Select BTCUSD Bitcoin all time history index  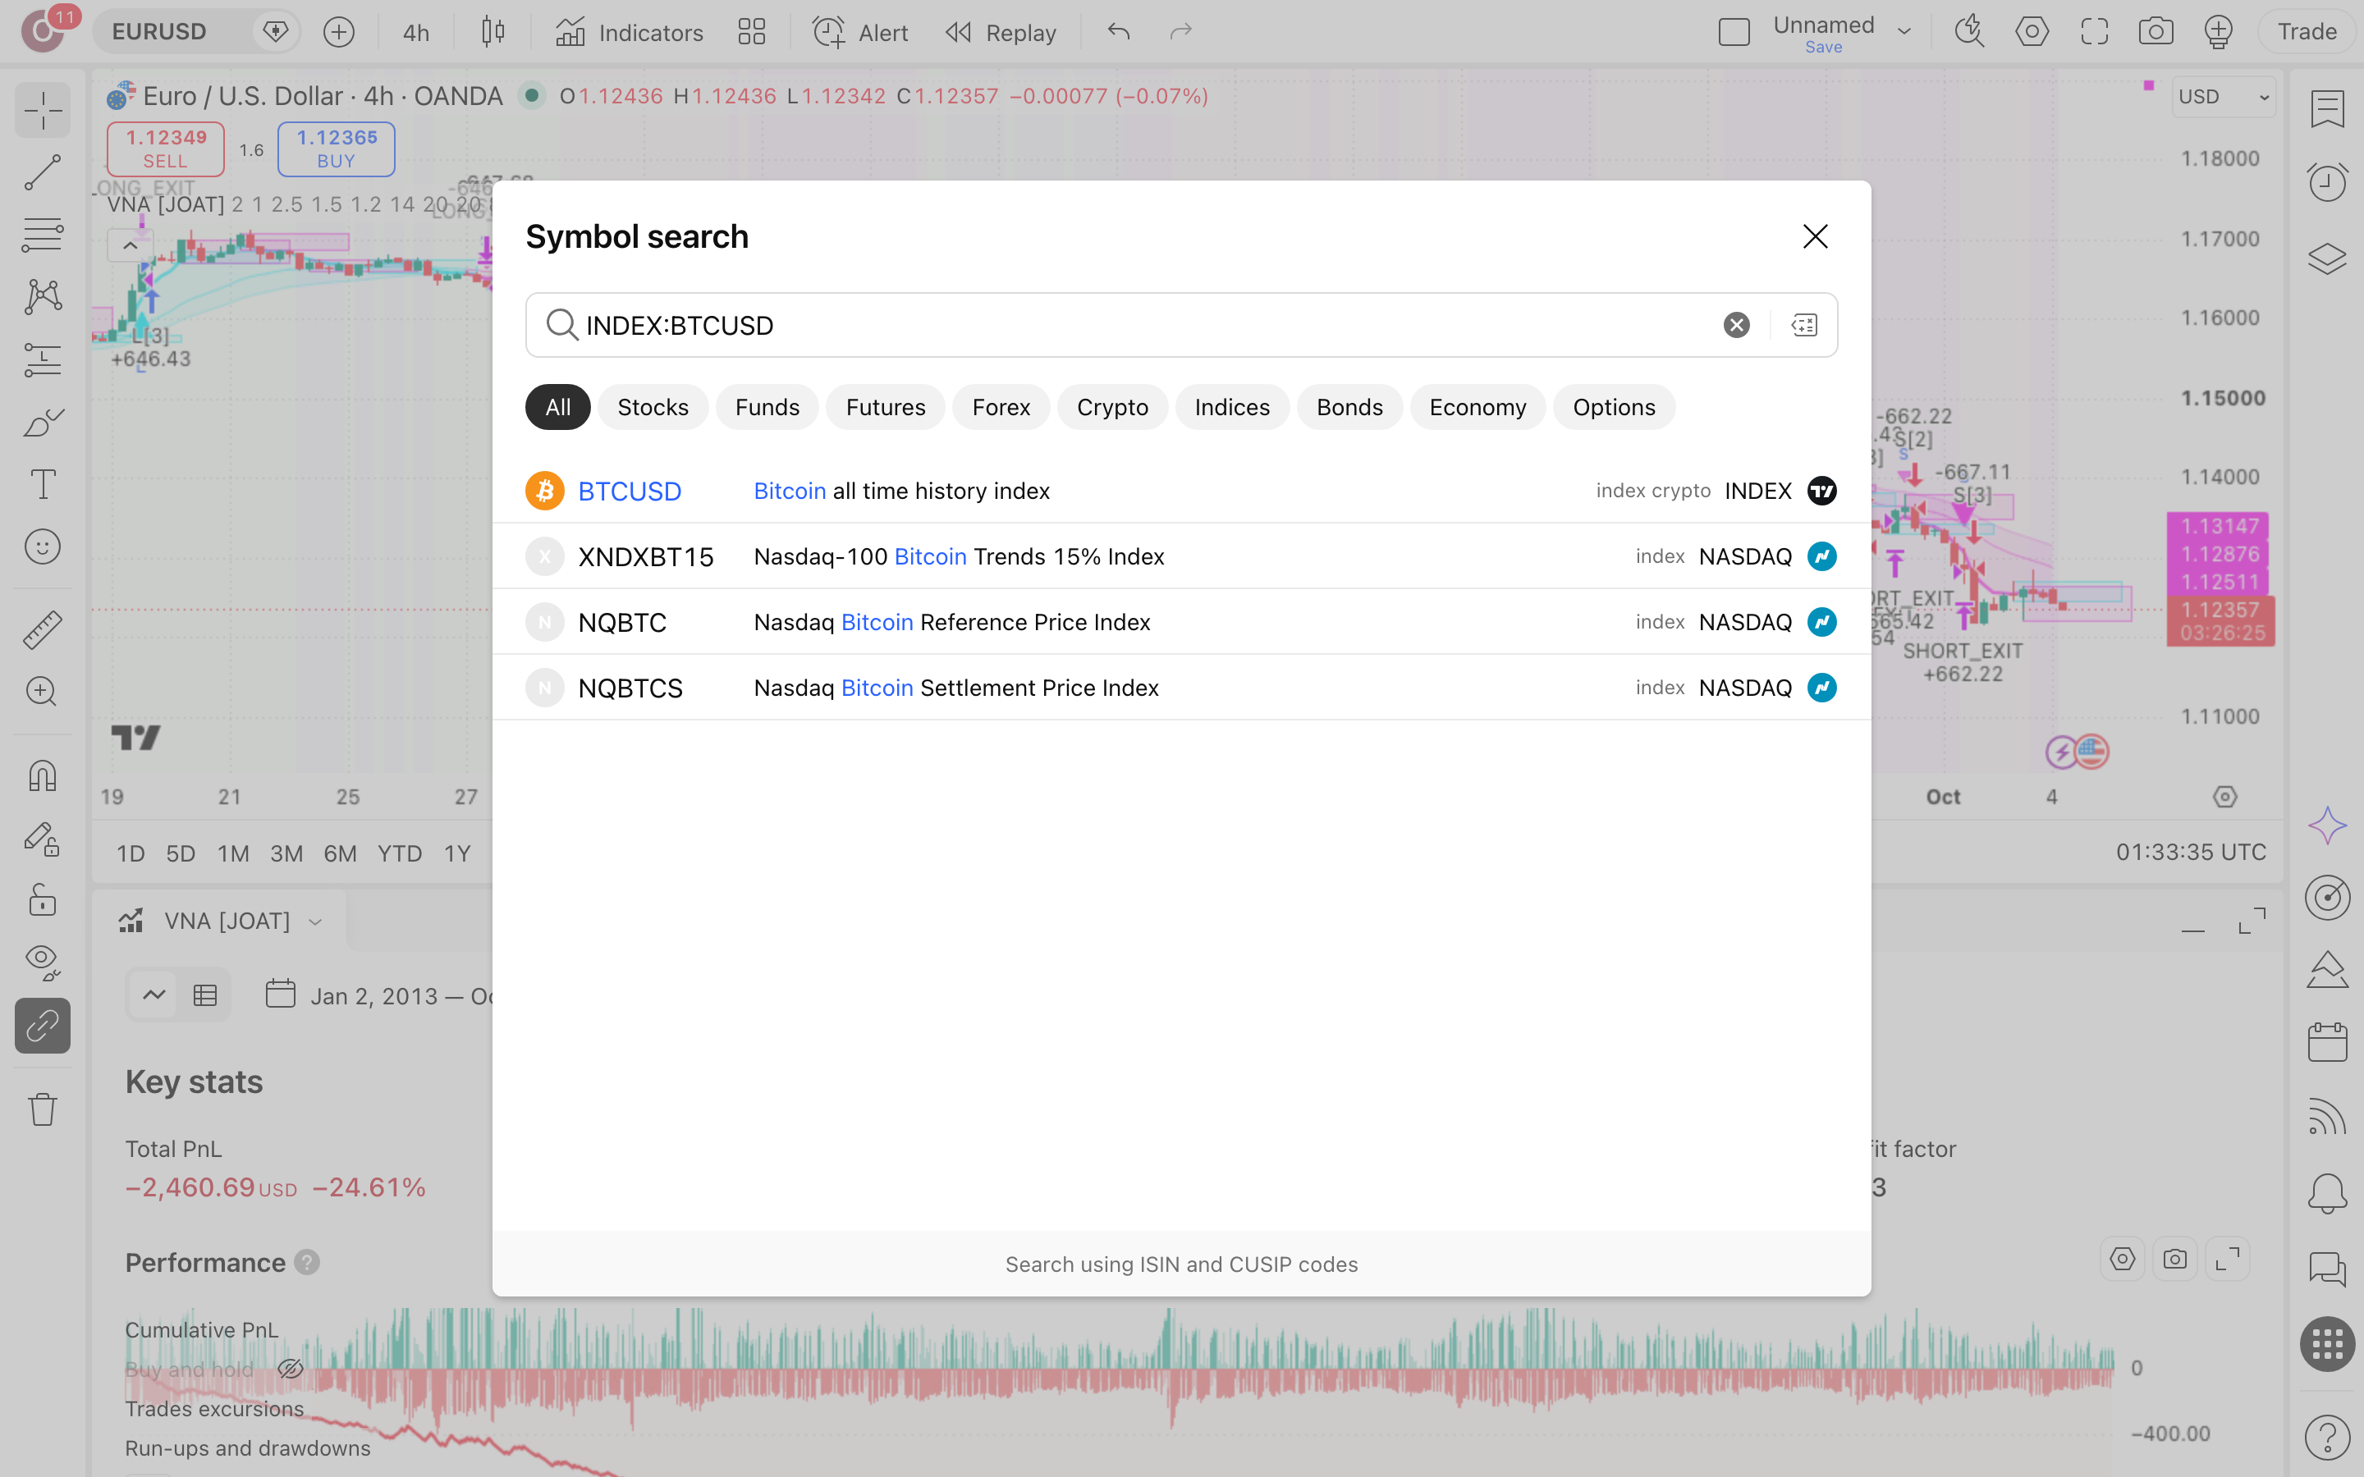(1181, 491)
